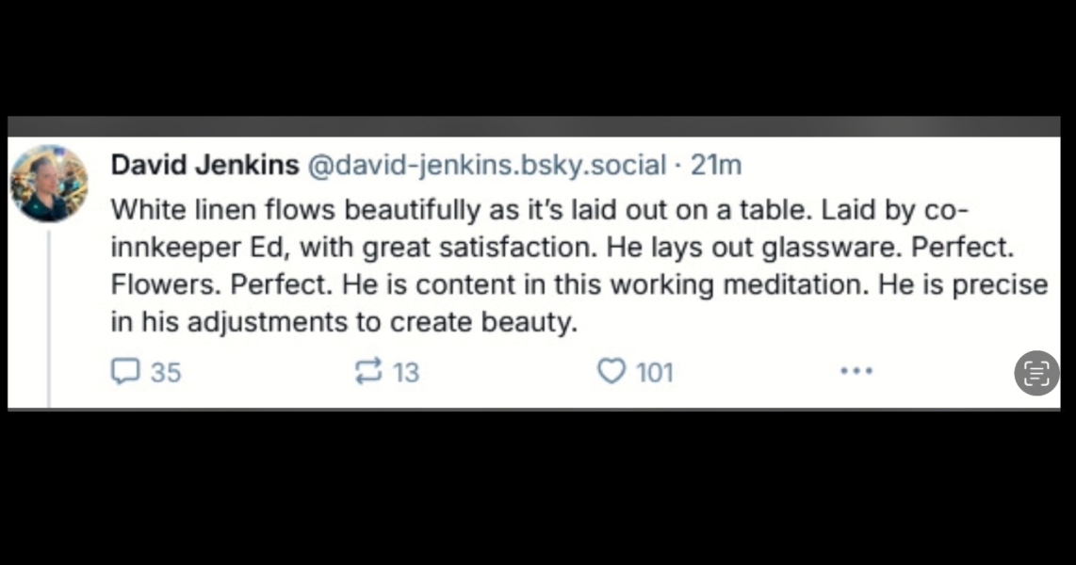Click the thread line below the avatar

(49, 320)
